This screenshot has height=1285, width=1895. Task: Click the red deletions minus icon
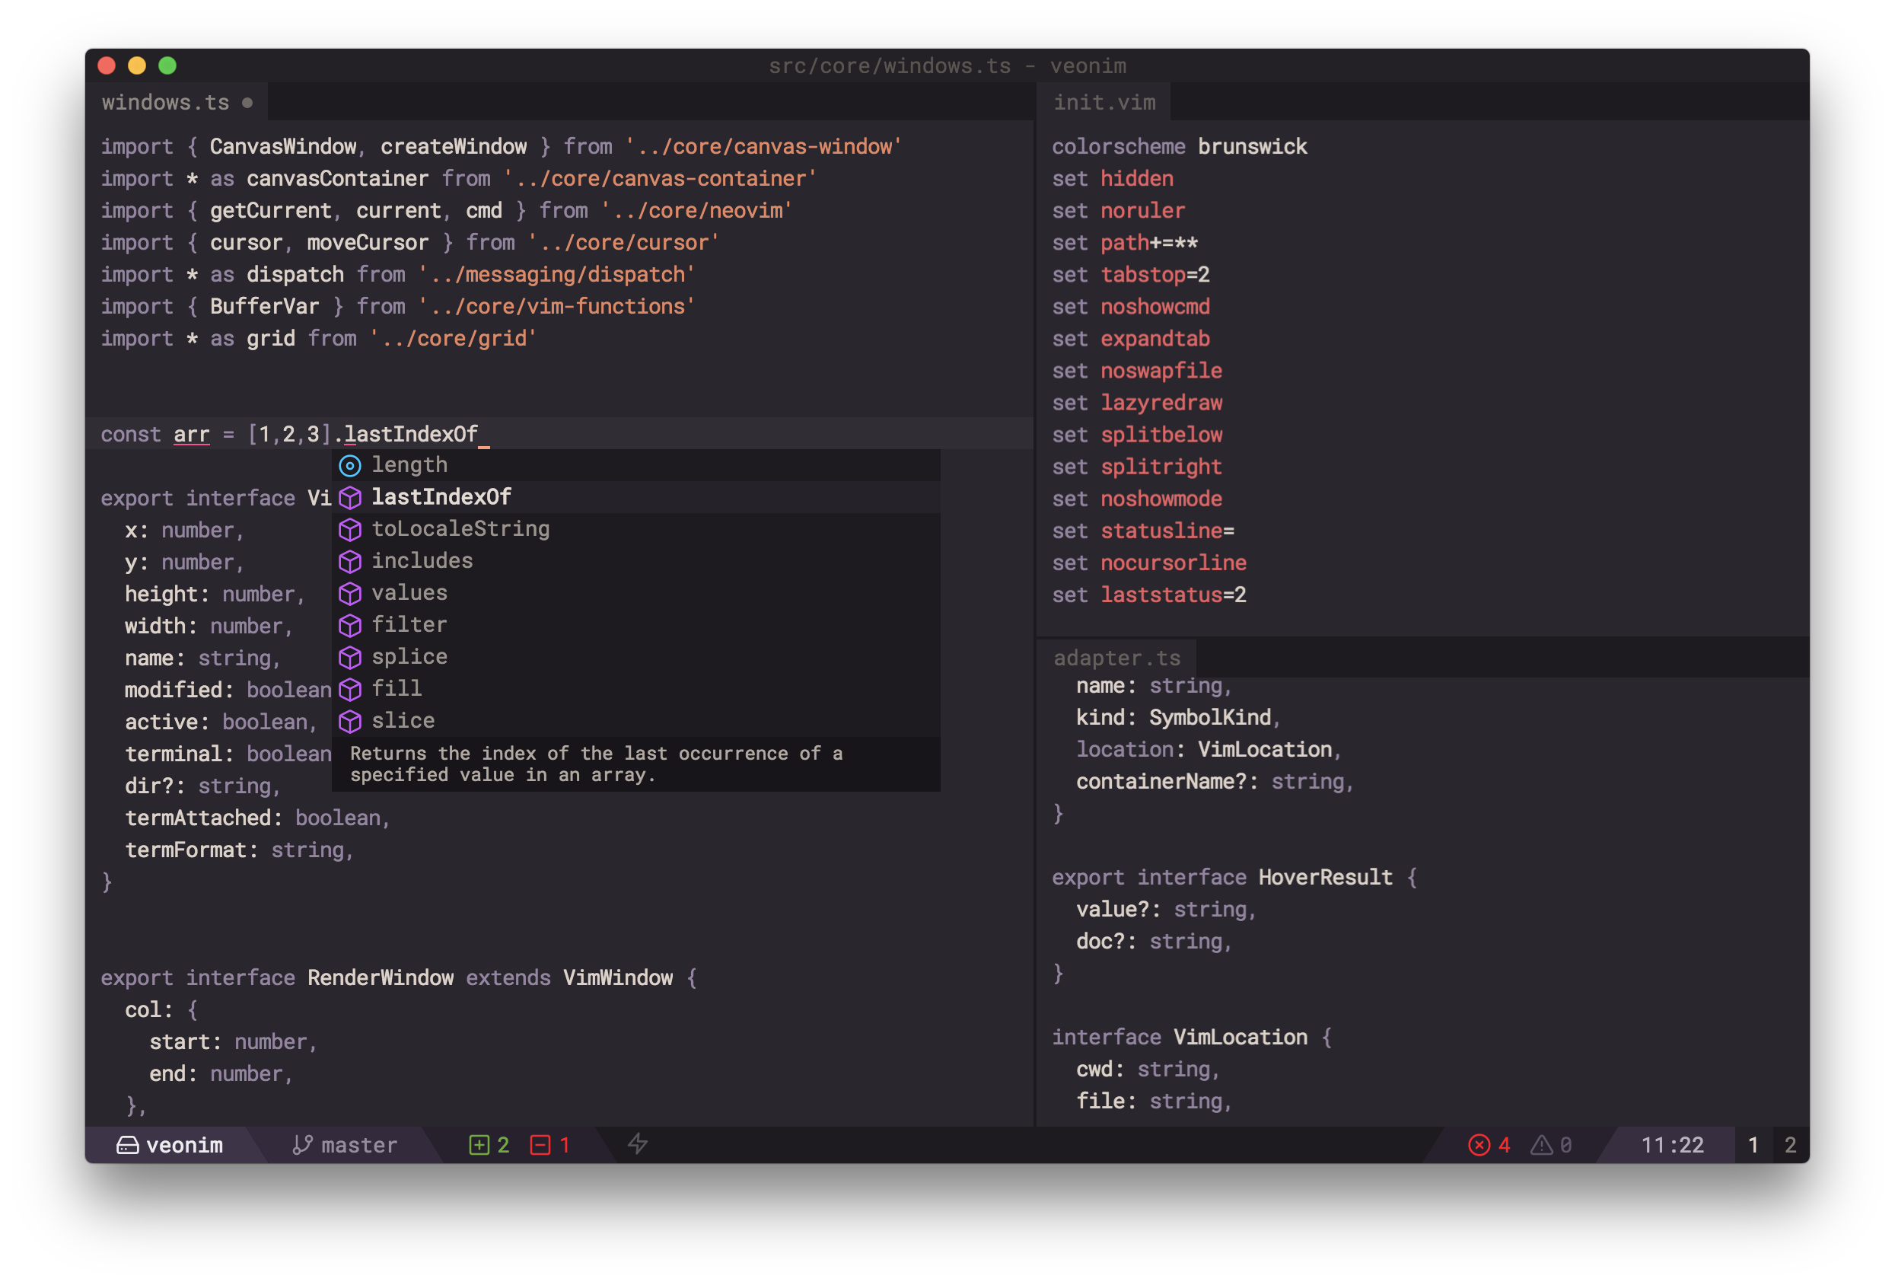click(540, 1146)
